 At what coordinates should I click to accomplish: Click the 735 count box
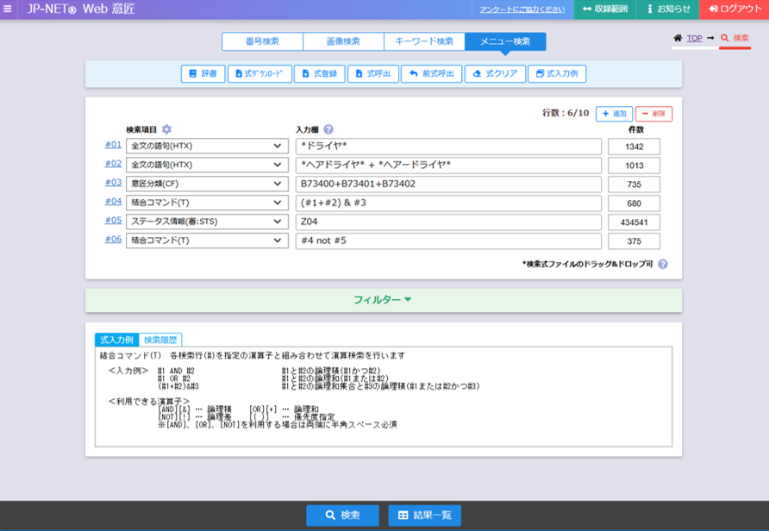[x=635, y=184]
